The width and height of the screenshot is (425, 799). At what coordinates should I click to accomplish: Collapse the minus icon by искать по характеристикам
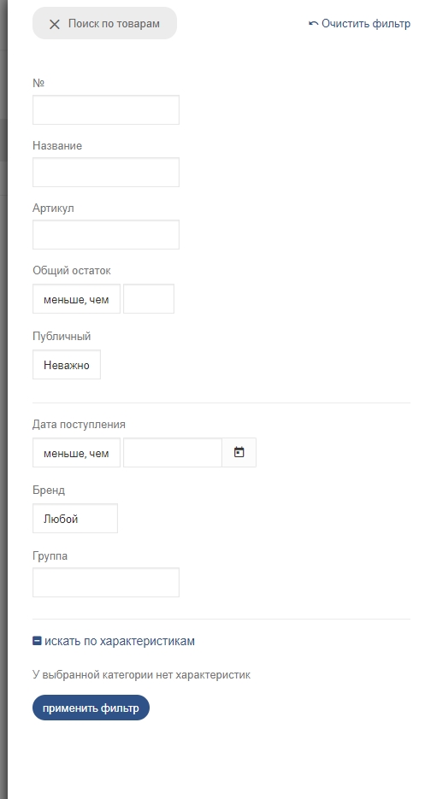pos(37,641)
